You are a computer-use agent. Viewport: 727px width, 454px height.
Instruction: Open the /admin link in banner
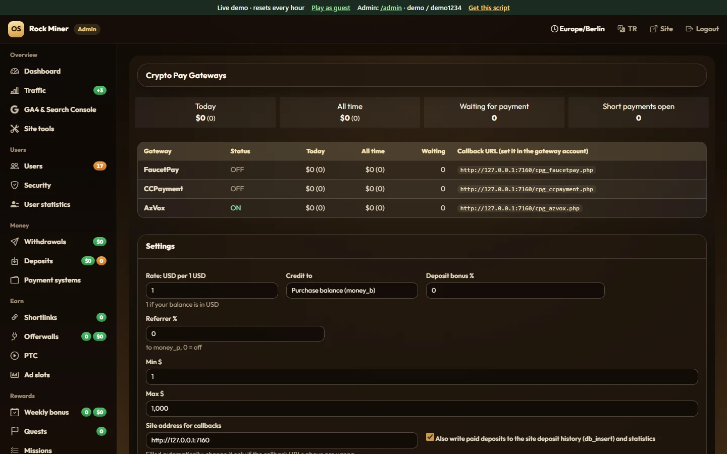(x=391, y=8)
